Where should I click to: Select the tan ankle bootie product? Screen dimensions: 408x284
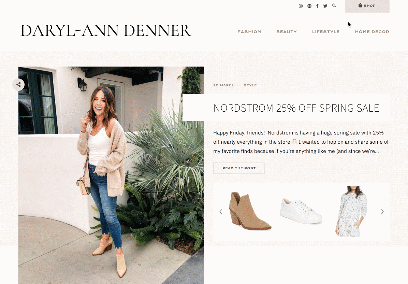pos(250,211)
